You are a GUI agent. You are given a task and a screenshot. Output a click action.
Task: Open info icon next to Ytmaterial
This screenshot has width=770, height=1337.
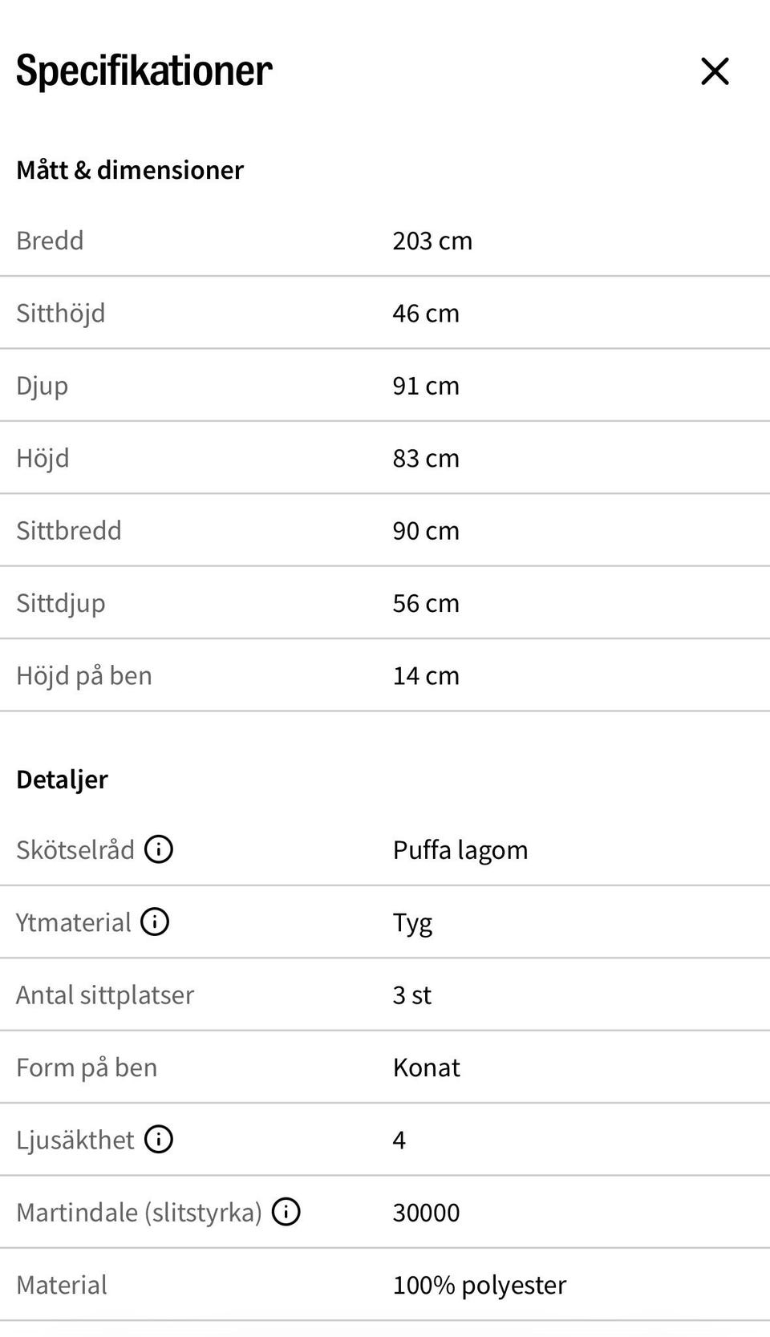click(x=155, y=922)
